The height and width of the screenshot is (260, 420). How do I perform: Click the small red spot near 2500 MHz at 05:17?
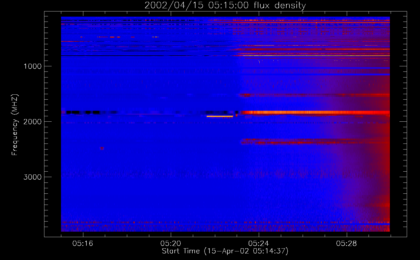click(x=102, y=148)
